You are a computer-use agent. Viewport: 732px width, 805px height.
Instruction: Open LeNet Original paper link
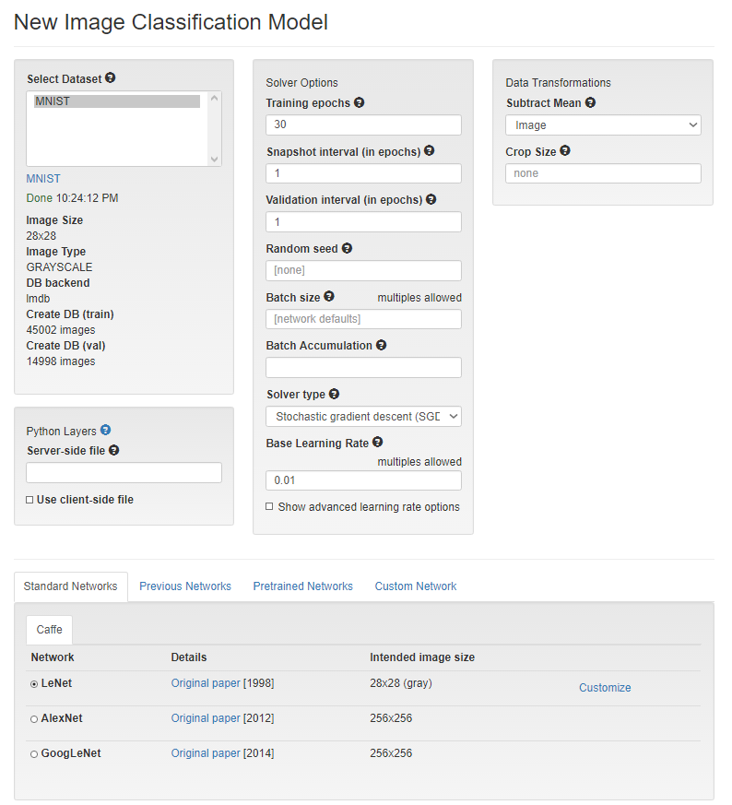tap(206, 683)
